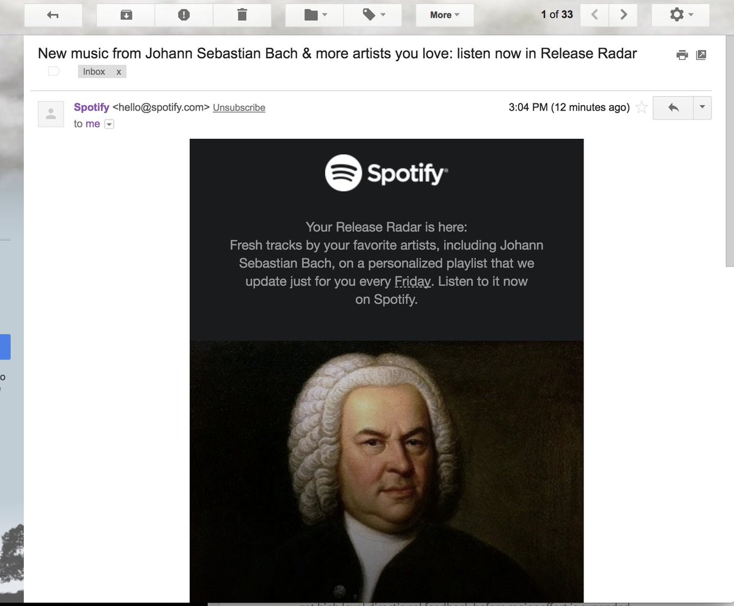Remove the Inbox label x
Viewport: 734px width, 606px height.
tap(119, 72)
